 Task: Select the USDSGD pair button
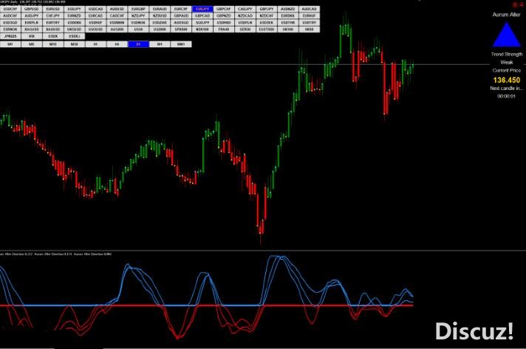[10, 22]
